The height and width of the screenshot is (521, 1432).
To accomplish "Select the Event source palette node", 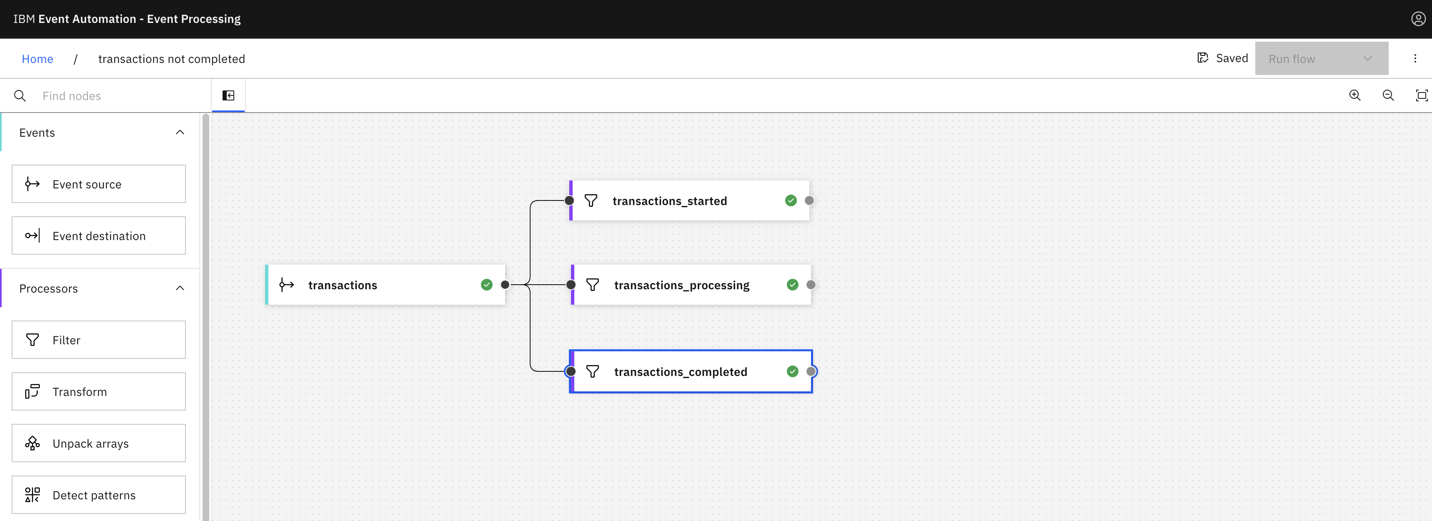I will pyautogui.click(x=99, y=184).
